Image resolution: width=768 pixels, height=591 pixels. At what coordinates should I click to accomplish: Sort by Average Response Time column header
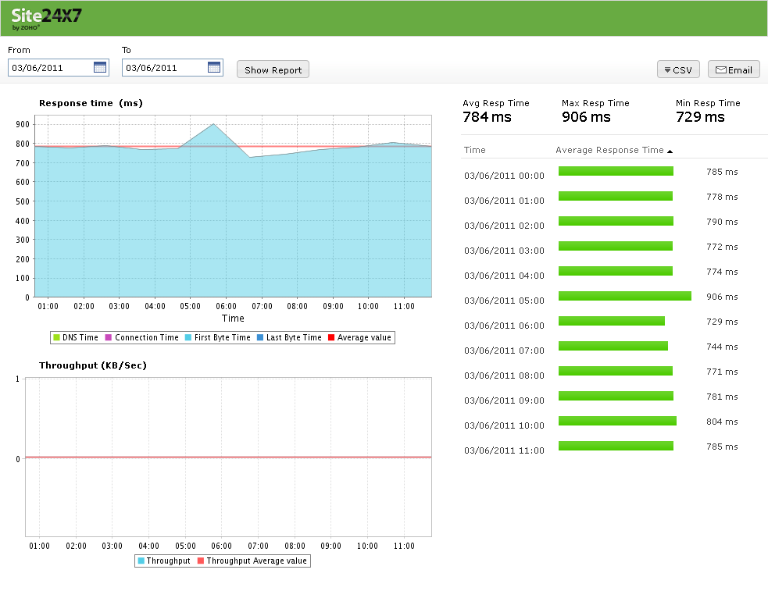pyautogui.click(x=609, y=150)
